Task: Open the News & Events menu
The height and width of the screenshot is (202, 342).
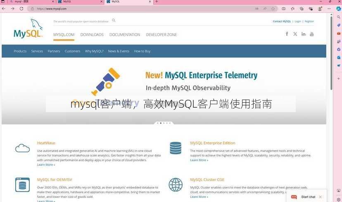Action: pos(119,51)
